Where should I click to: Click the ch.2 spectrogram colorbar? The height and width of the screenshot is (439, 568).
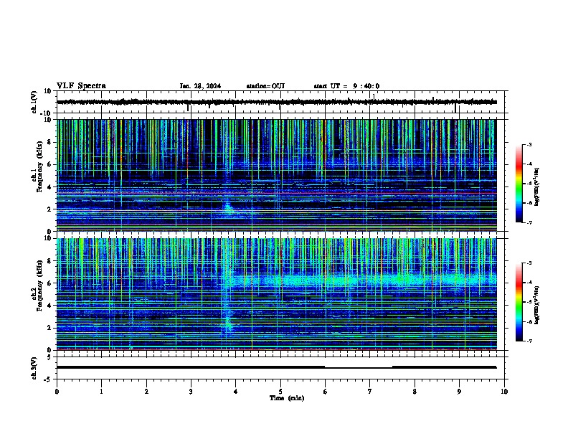(x=519, y=302)
